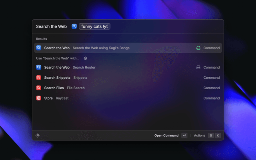Select the Search Snippets command title
This screenshot has width=256, height=160.
click(x=57, y=78)
